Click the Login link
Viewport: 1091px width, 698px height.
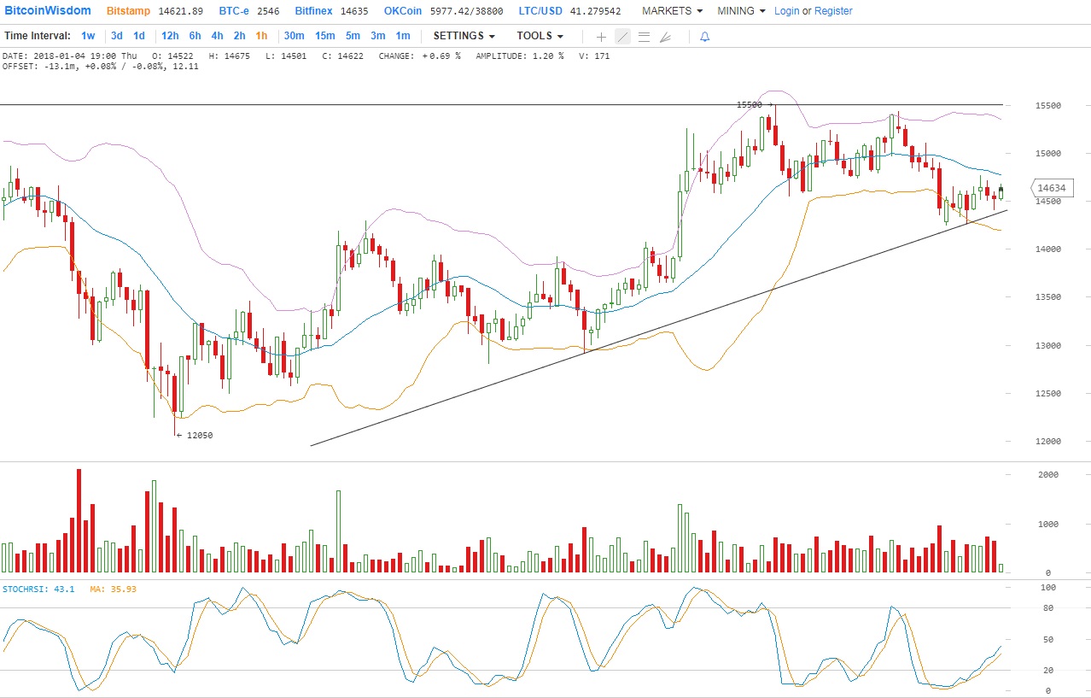787,11
